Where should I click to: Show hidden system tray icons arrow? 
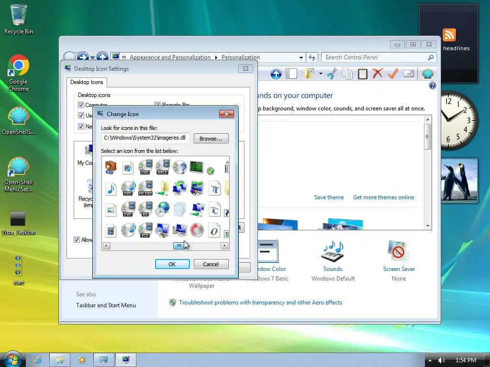[x=430, y=360]
